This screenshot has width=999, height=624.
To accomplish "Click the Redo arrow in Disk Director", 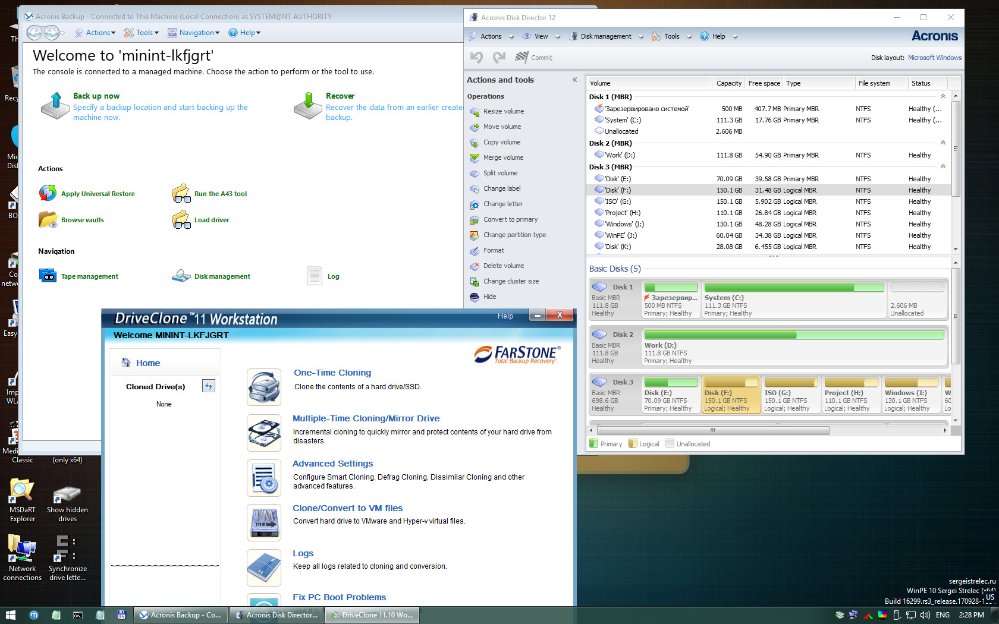I will [x=499, y=57].
